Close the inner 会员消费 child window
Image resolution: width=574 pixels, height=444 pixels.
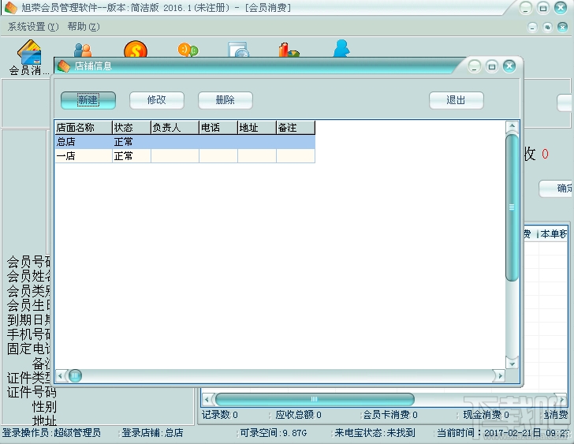coord(563,27)
